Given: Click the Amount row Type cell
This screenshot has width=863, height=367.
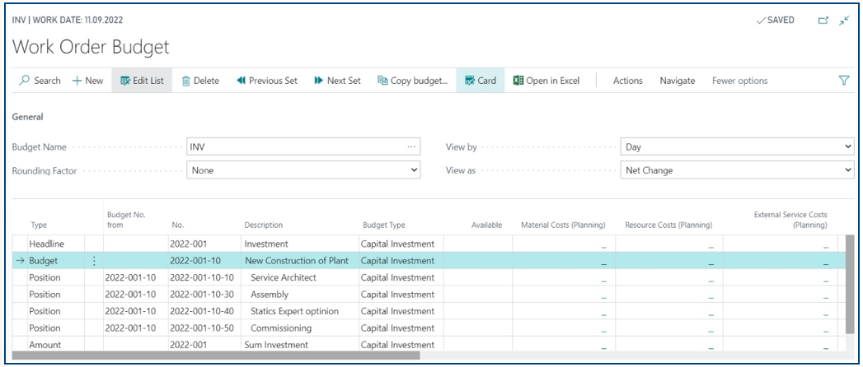Looking at the screenshot, I should click(56, 345).
